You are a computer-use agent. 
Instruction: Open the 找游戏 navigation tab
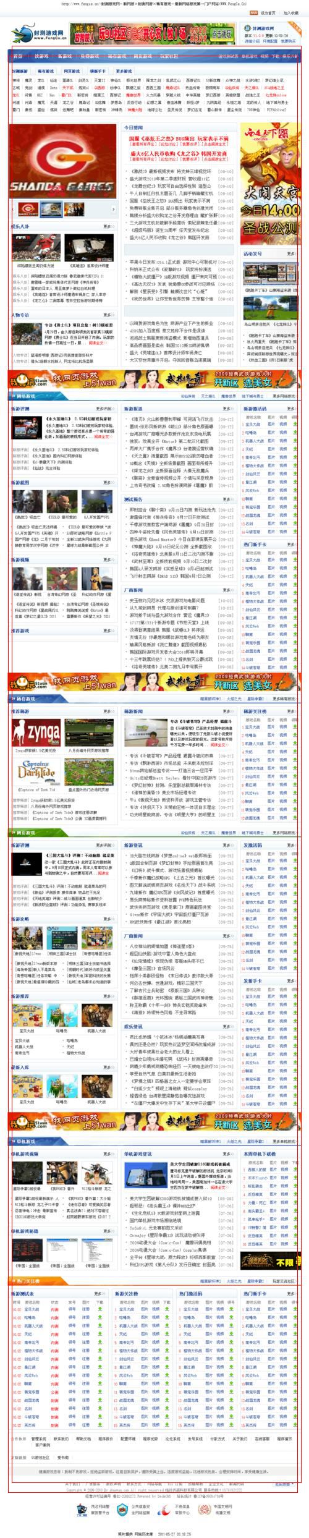(x=41, y=56)
